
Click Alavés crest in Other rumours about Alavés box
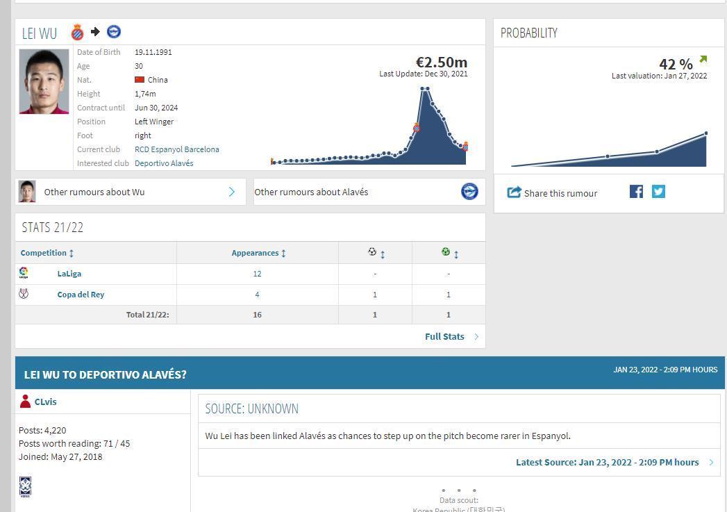pyautogui.click(x=469, y=192)
